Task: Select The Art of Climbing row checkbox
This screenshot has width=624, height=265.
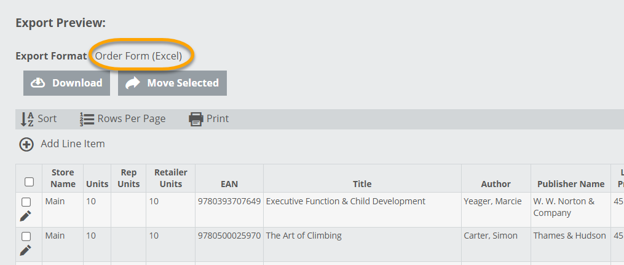Action: click(x=26, y=236)
